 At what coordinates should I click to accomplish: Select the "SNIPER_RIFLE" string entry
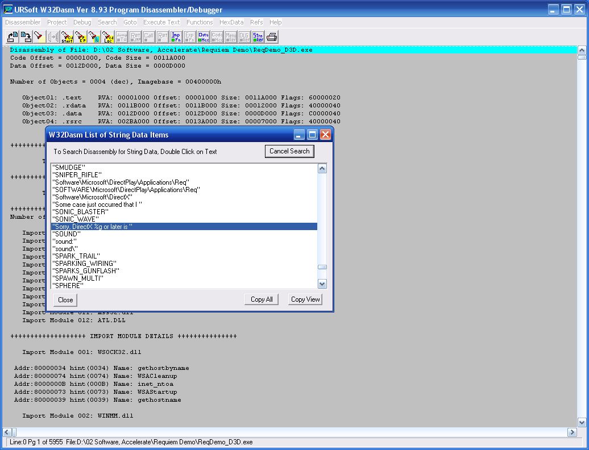tap(77, 175)
